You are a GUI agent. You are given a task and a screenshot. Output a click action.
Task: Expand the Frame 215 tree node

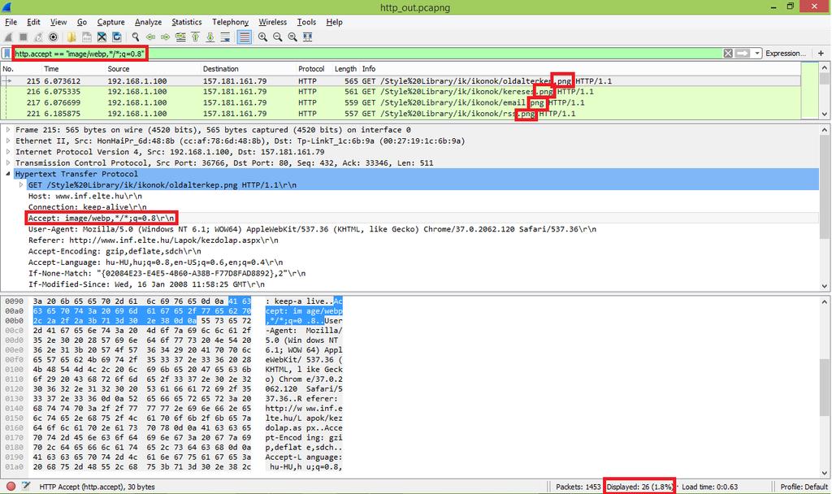[8, 129]
